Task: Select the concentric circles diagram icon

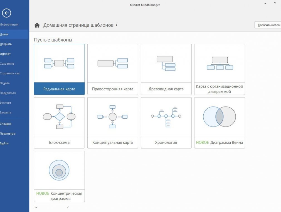Action: click(x=59, y=170)
